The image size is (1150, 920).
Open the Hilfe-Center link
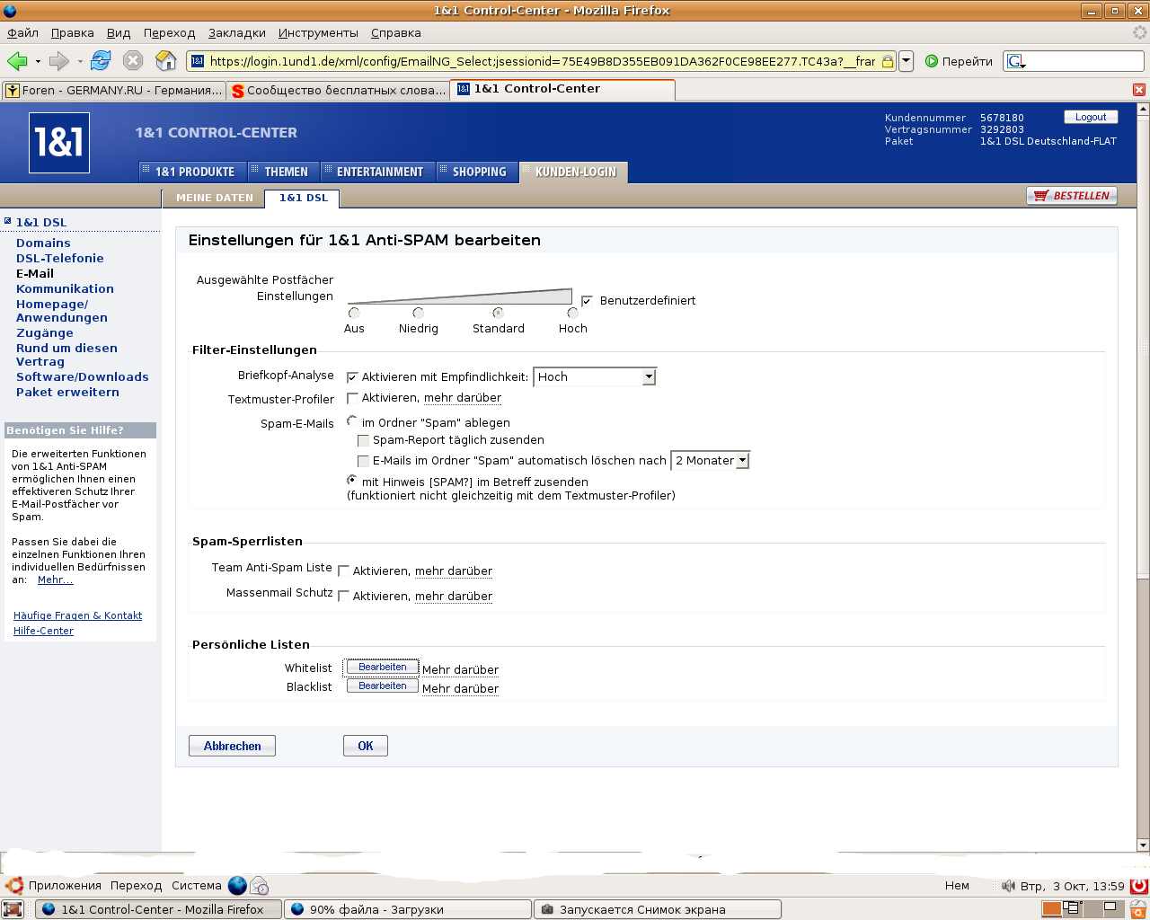[43, 631]
